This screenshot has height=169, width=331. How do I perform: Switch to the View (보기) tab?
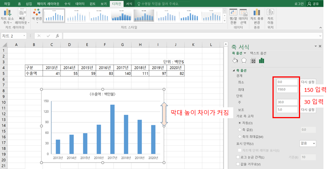103,4
